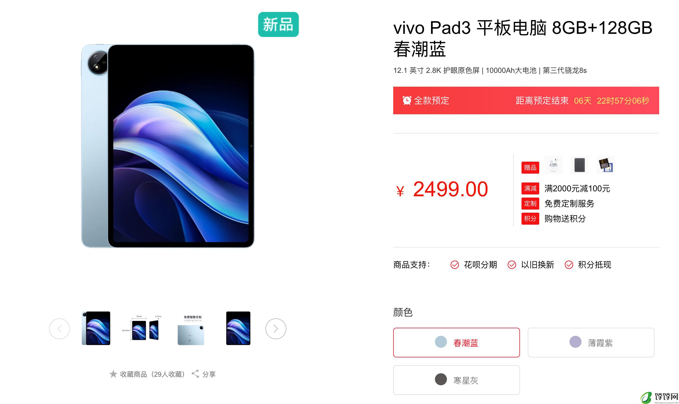This screenshot has width=679, height=404.
Task: Click the share icon
Action: (x=195, y=374)
